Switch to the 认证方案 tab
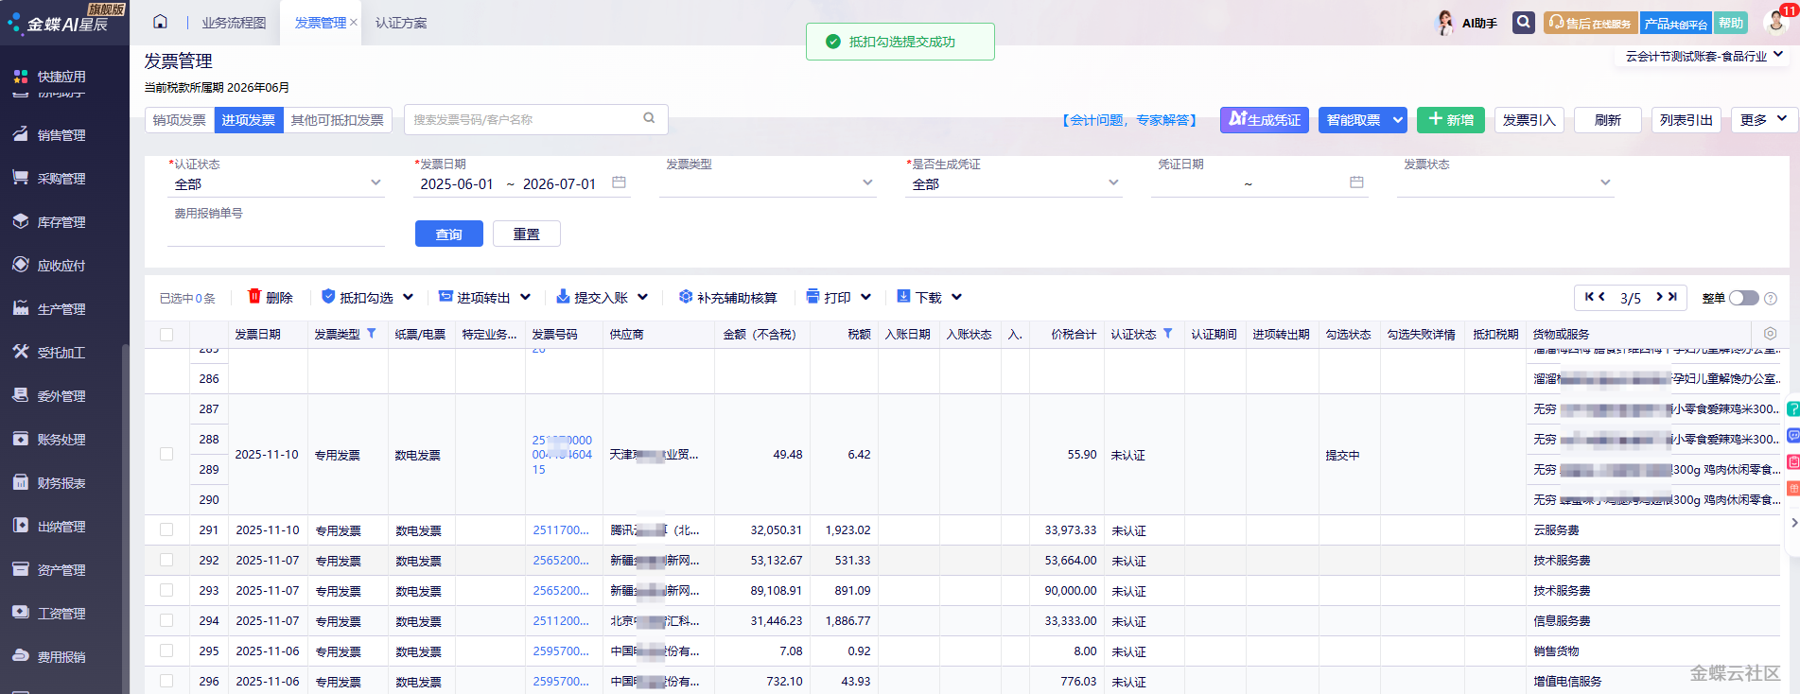The image size is (1800, 694). [x=401, y=23]
